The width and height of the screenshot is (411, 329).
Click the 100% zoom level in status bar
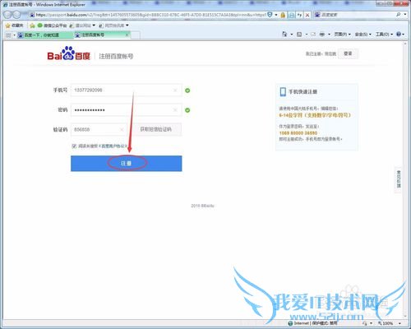(386, 323)
